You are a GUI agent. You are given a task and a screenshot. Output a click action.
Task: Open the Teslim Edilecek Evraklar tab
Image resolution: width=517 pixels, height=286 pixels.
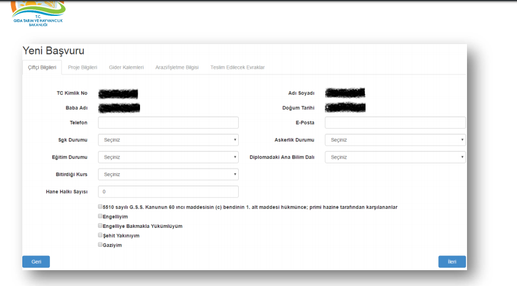pos(237,68)
